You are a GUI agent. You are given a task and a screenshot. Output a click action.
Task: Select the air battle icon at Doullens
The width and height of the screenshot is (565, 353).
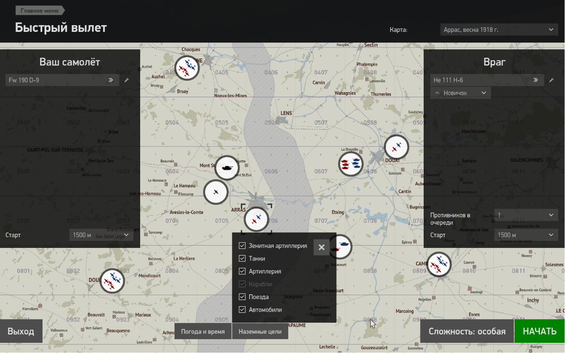[112, 281]
